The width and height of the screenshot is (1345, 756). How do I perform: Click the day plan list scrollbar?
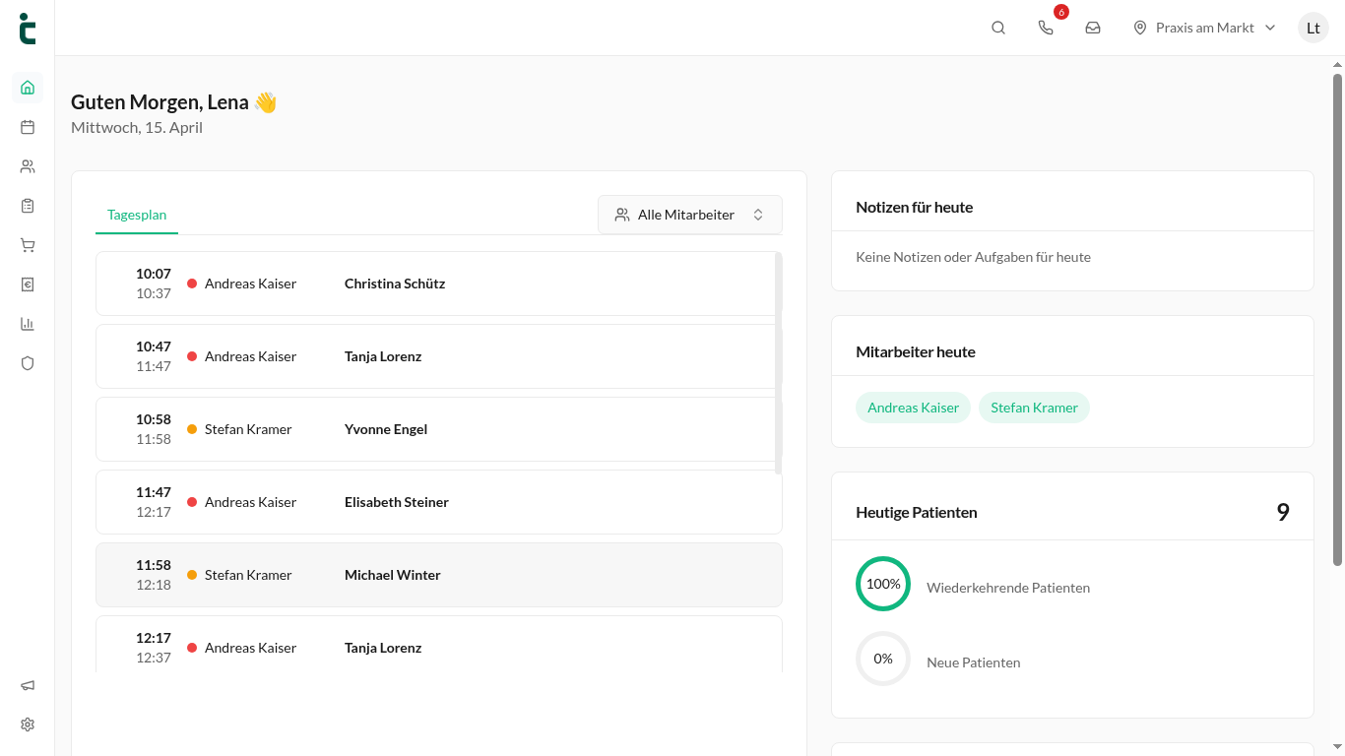[x=779, y=362]
